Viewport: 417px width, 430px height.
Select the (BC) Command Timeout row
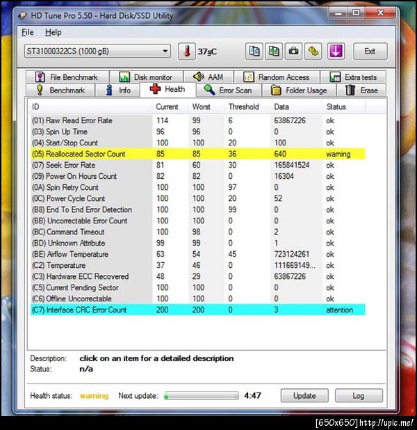(x=197, y=232)
